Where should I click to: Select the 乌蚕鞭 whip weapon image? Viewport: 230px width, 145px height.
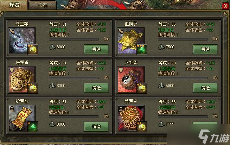[x=22, y=41]
